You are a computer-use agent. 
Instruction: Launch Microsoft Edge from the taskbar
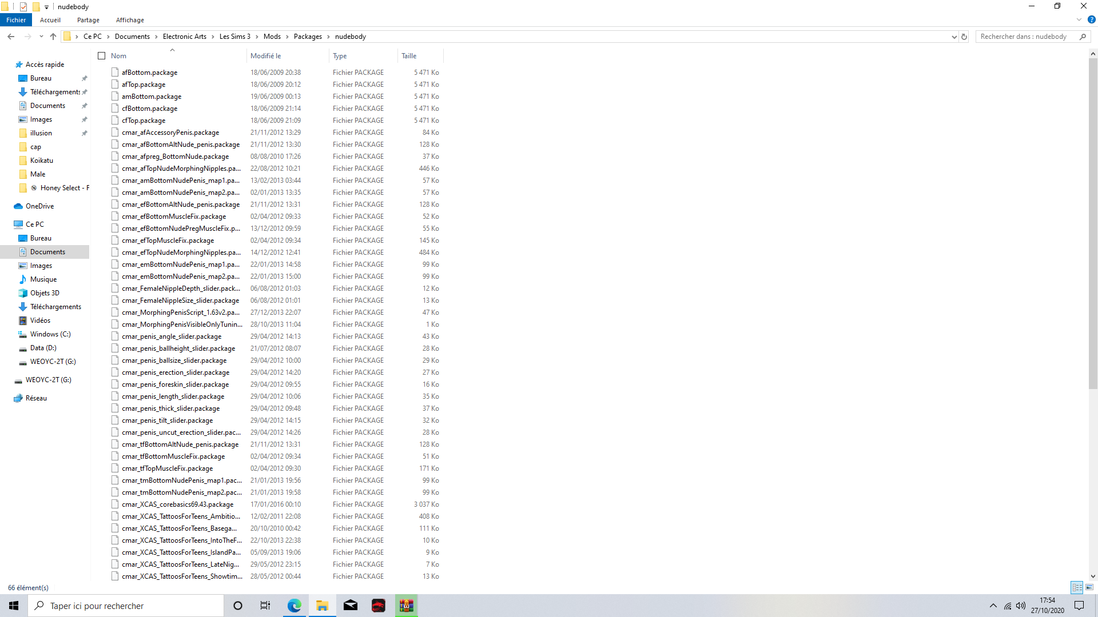tap(294, 606)
